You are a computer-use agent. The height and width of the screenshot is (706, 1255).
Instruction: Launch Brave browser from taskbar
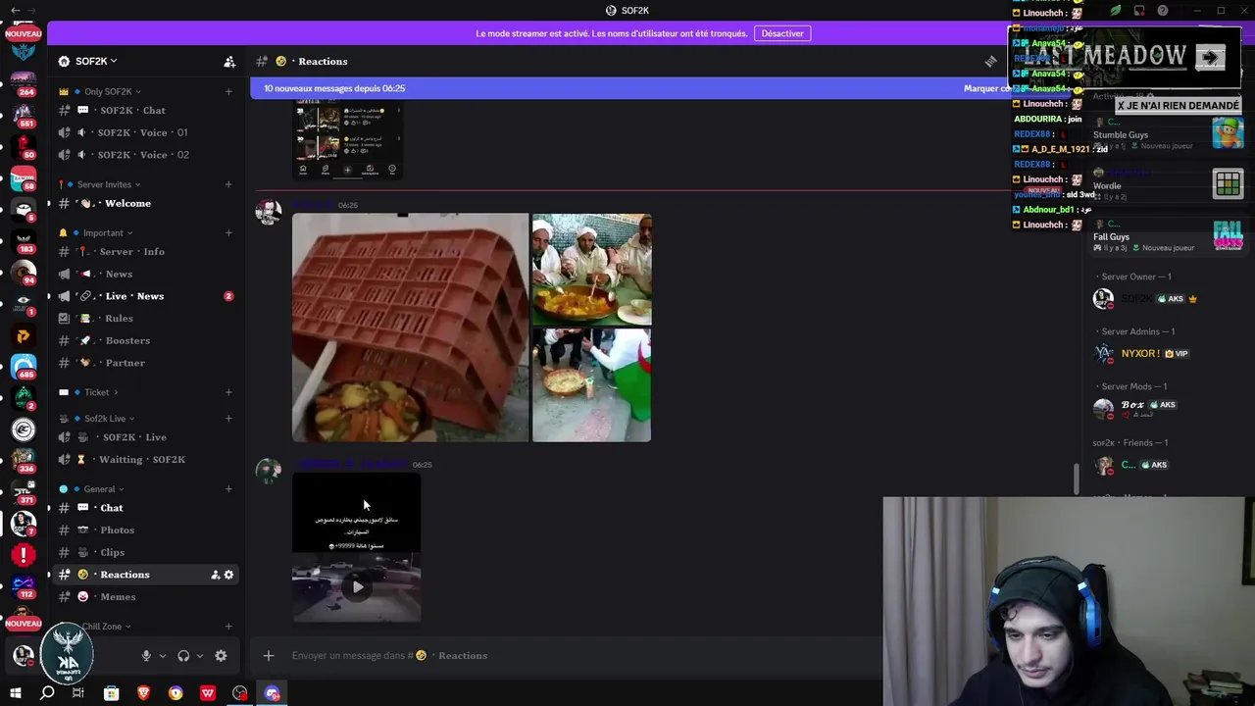pyautogui.click(x=143, y=693)
